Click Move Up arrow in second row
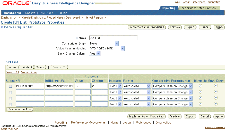 (x=200, y=92)
